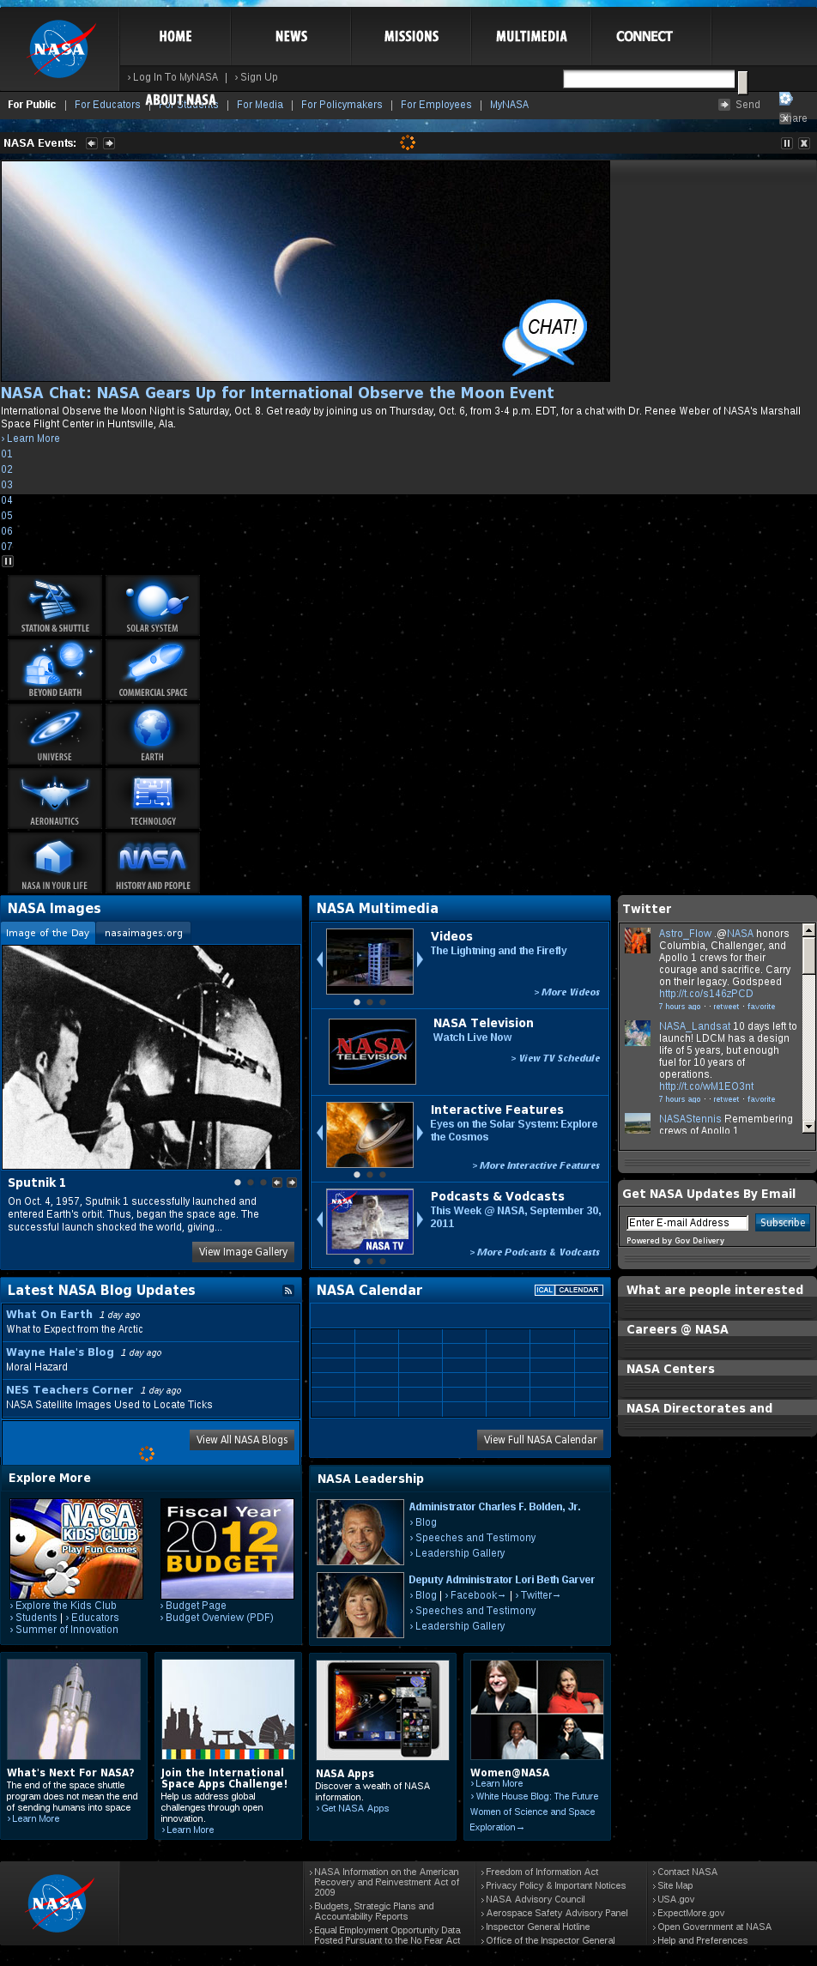
Task: Open the Beyond Earth topic icon
Action: point(55,670)
